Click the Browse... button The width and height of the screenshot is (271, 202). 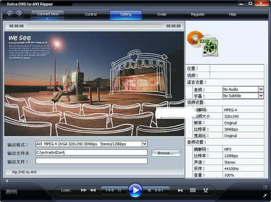pos(166,153)
